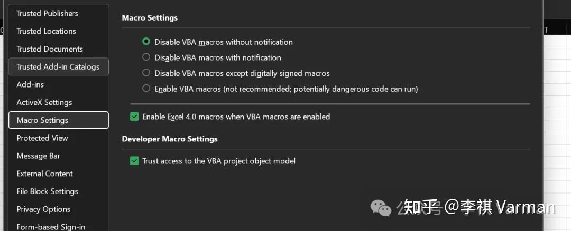Choose Enable VBA macros option
This screenshot has height=231, width=571.
tap(146, 89)
